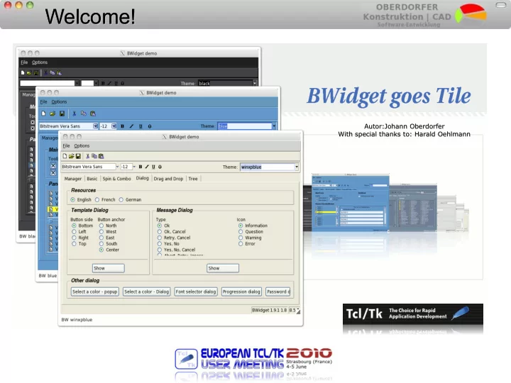Click the New document icon in black window
The image size is (511, 383).
point(23,72)
